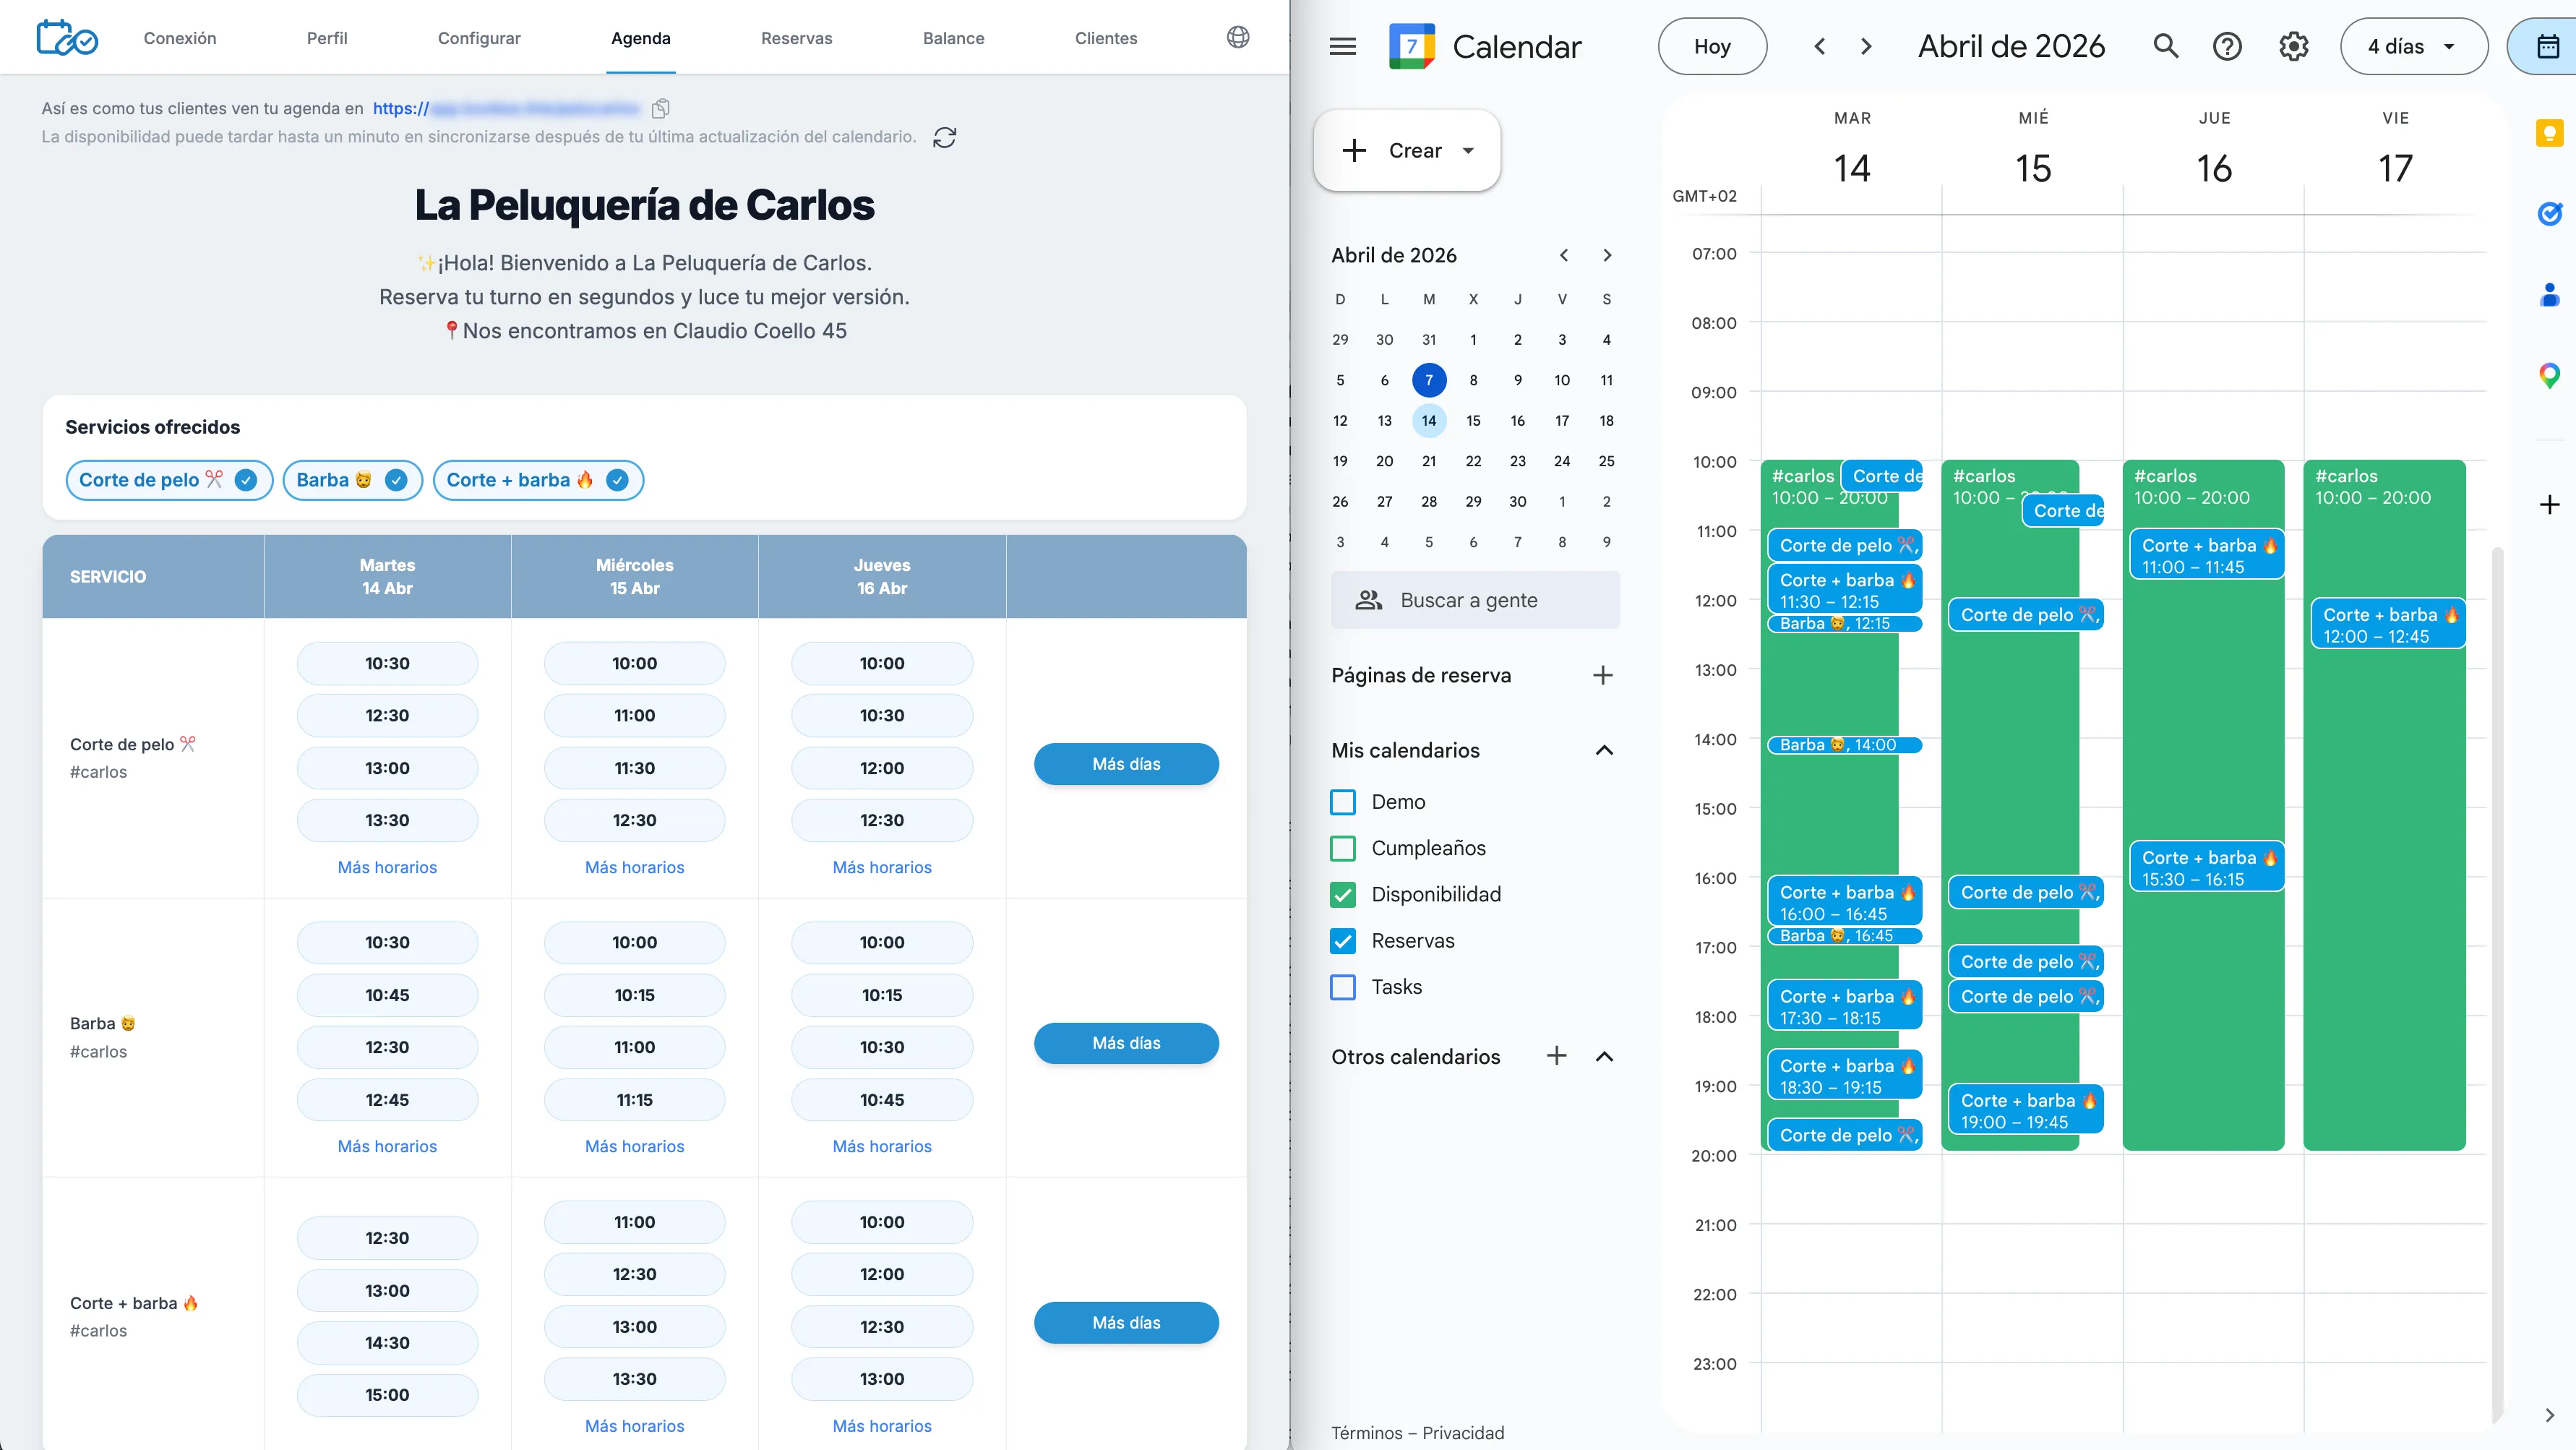
Task: Open the language globe icon
Action: (x=1237, y=38)
